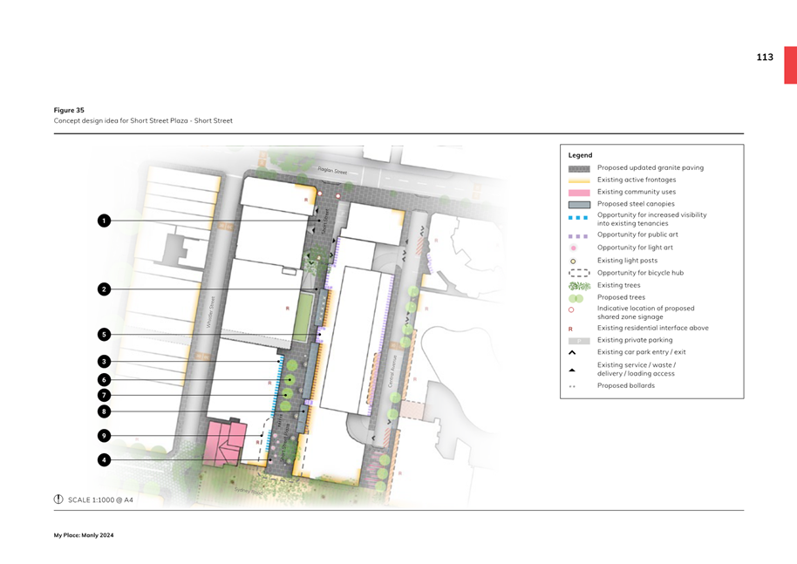This screenshot has width=797, height=564.
Task: Click the north arrow icon beside SCALE
Action: (x=58, y=499)
